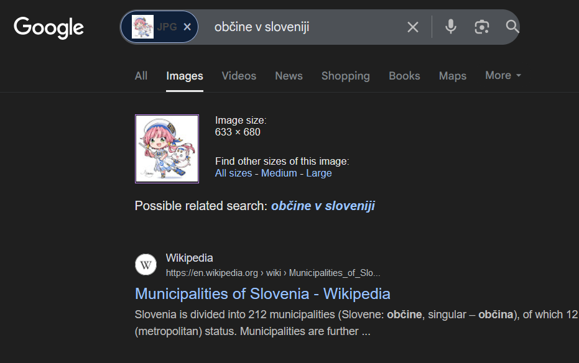The width and height of the screenshot is (579, 363).
Task: Switch to the Maps tab
Action: (452, 76)
